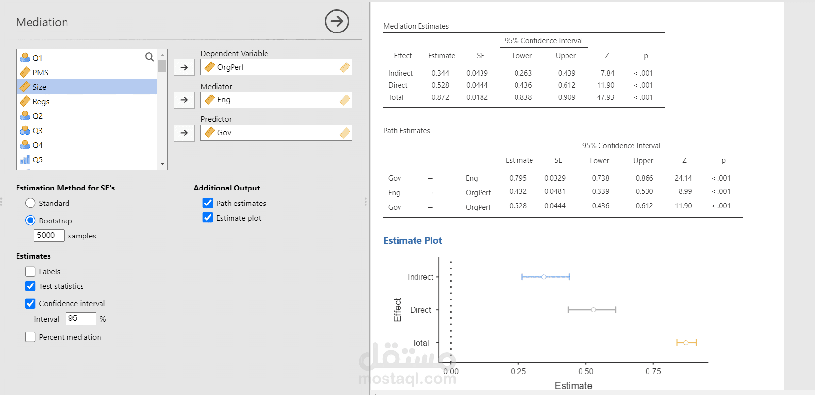Viewport: 815px width, 395px height.
Task: Select Q4 nominal variable icon
Action: tap(25, 145)
